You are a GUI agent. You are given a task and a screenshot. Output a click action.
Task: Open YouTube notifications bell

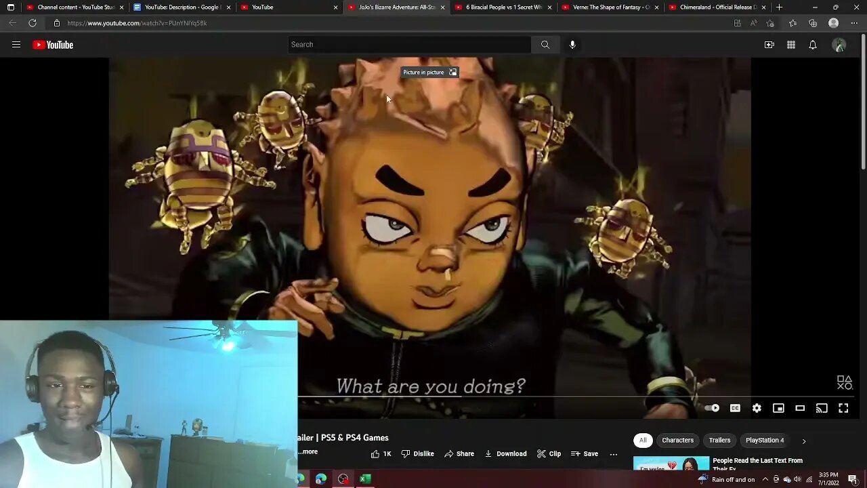click(813, 45)
